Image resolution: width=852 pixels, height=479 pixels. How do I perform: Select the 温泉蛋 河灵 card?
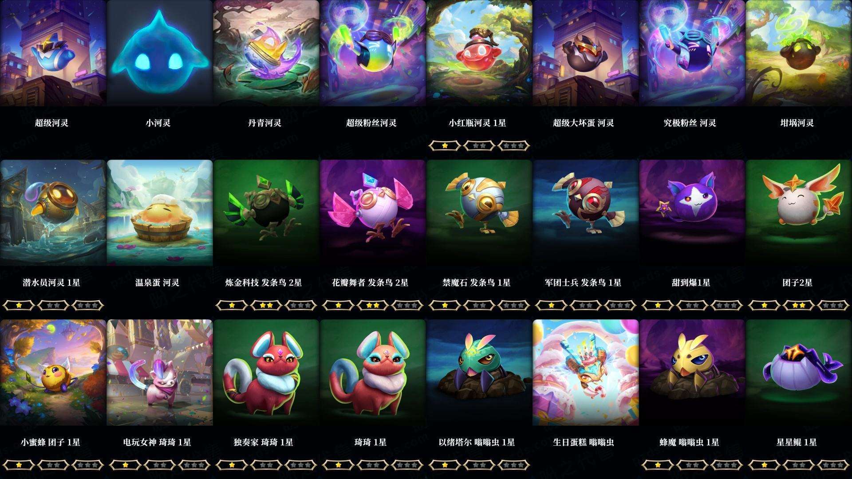(159, 213)
